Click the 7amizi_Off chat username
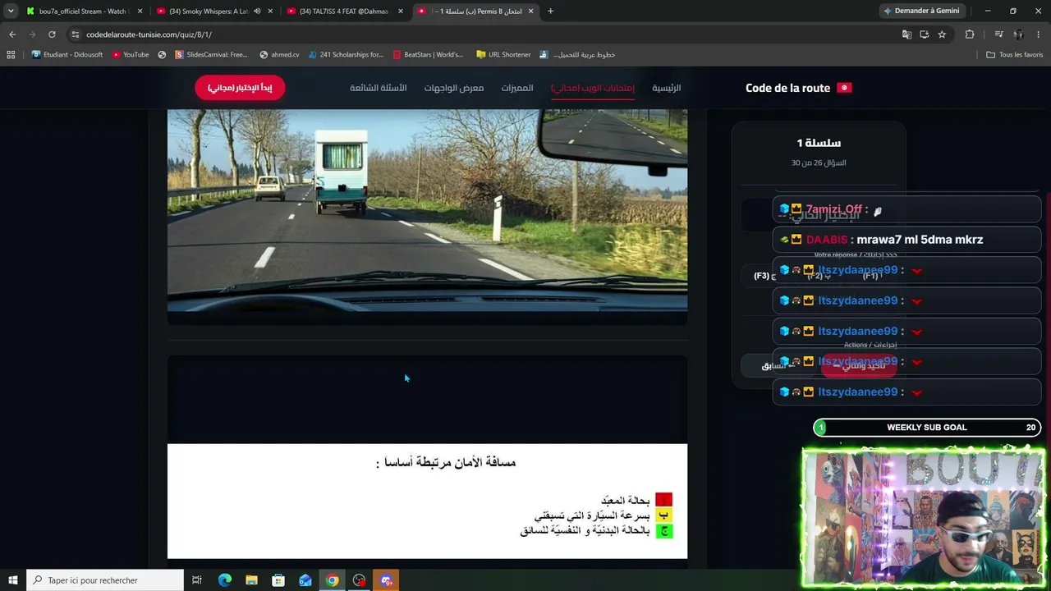 coord(833,209)
